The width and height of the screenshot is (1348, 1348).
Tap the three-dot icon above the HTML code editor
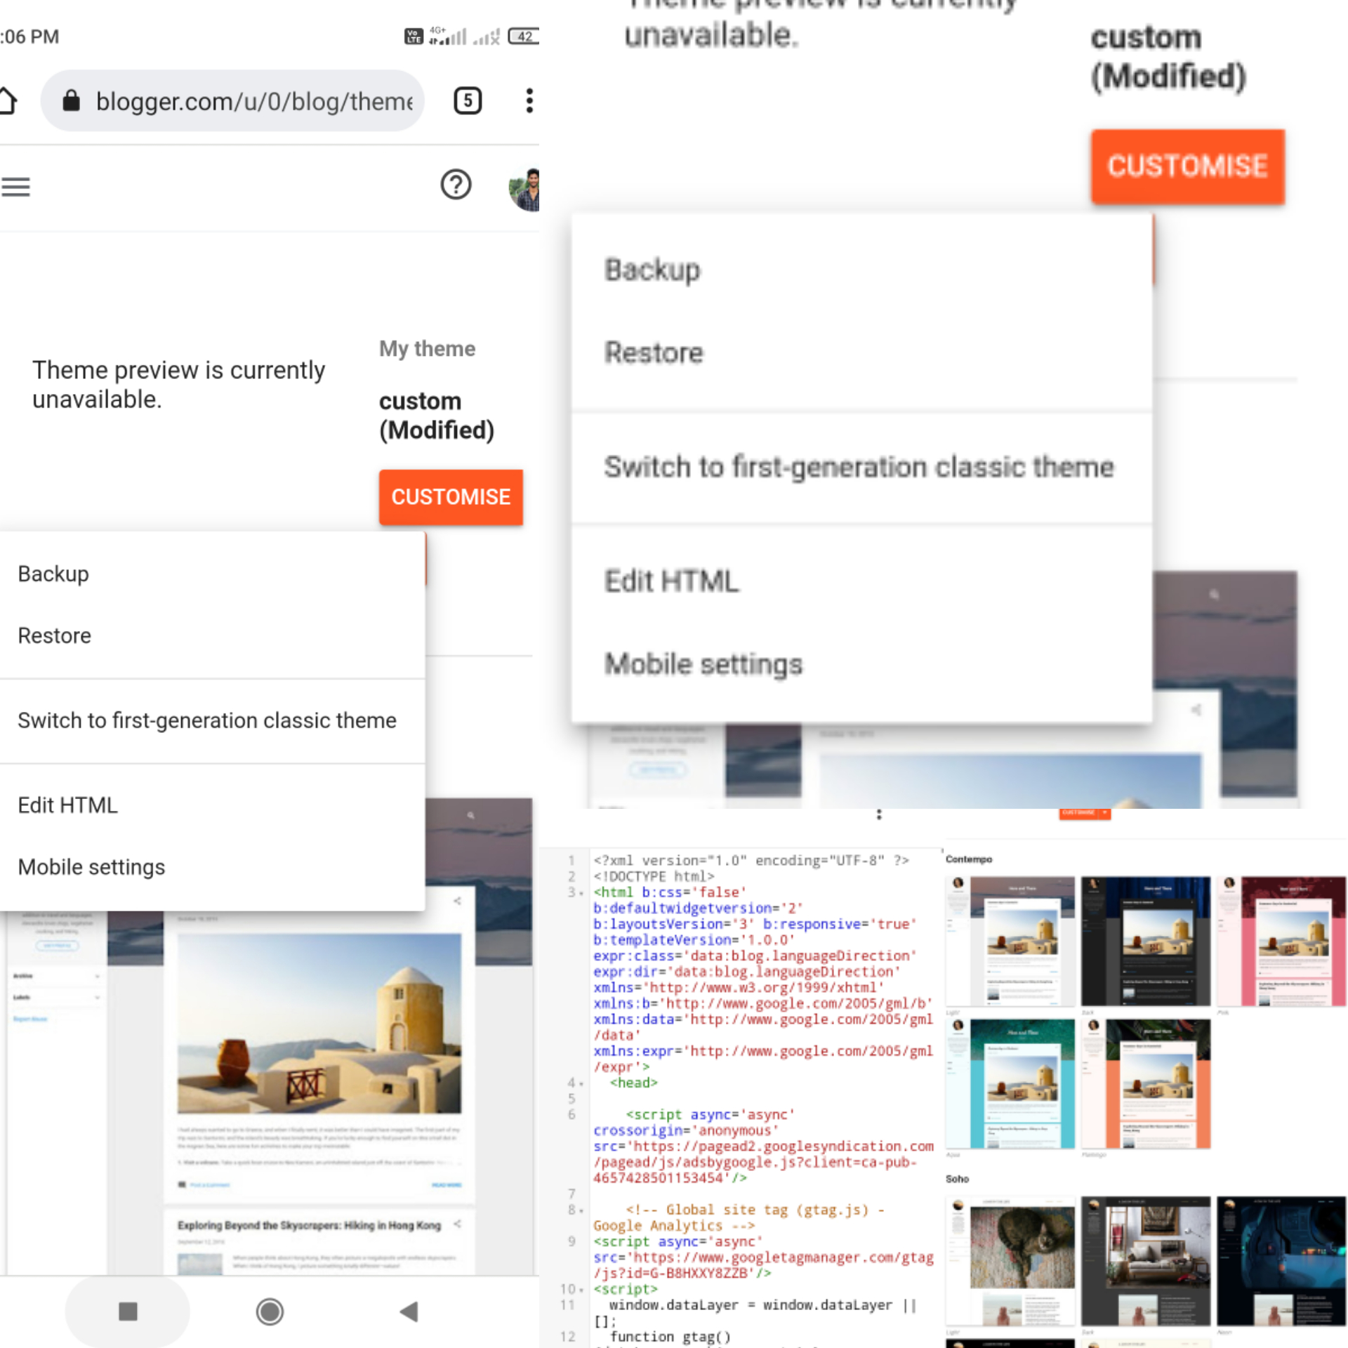tap(879, 814)
